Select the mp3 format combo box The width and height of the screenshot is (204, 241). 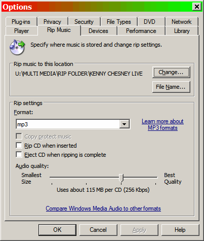click(73, 124)
